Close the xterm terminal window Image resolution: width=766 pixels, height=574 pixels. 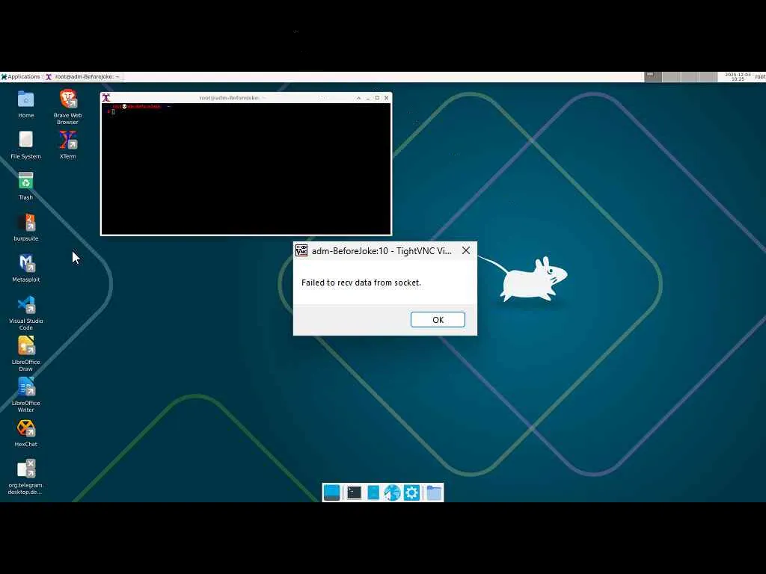pos(387,98)
